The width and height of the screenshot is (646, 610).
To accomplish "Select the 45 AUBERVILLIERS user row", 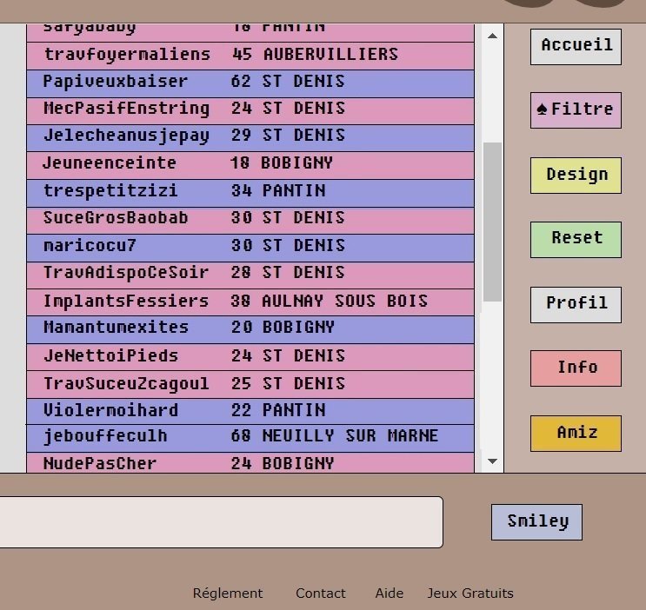I will click(250, 56).
